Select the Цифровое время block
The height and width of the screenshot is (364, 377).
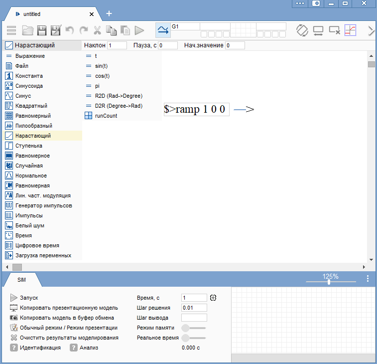[x=43, y=245]
